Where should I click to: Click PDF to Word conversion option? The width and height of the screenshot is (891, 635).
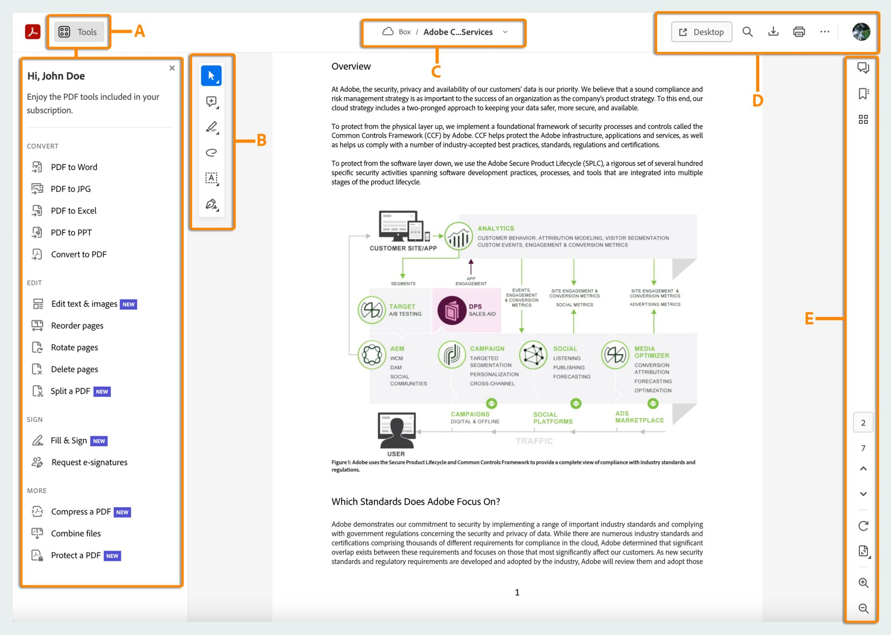point(74,167)
